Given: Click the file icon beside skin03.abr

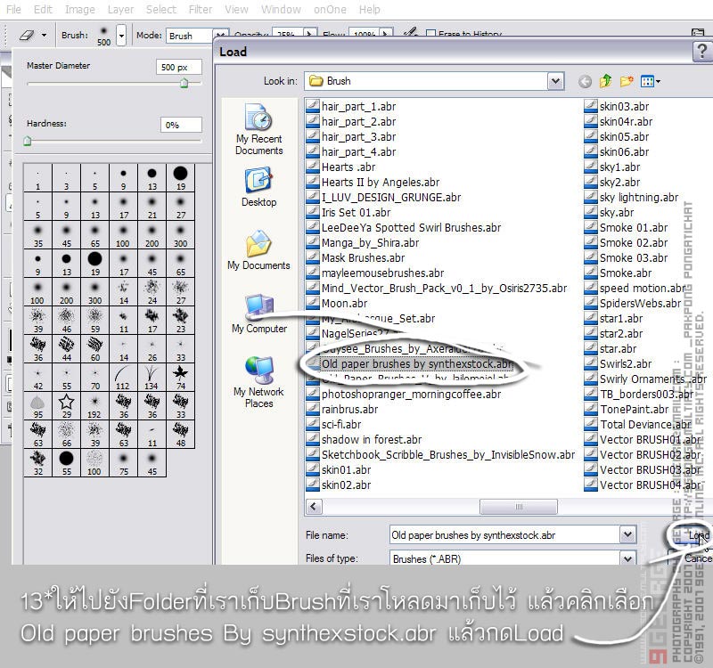Looking at the screenshot, I should click(x=590, y=106).
